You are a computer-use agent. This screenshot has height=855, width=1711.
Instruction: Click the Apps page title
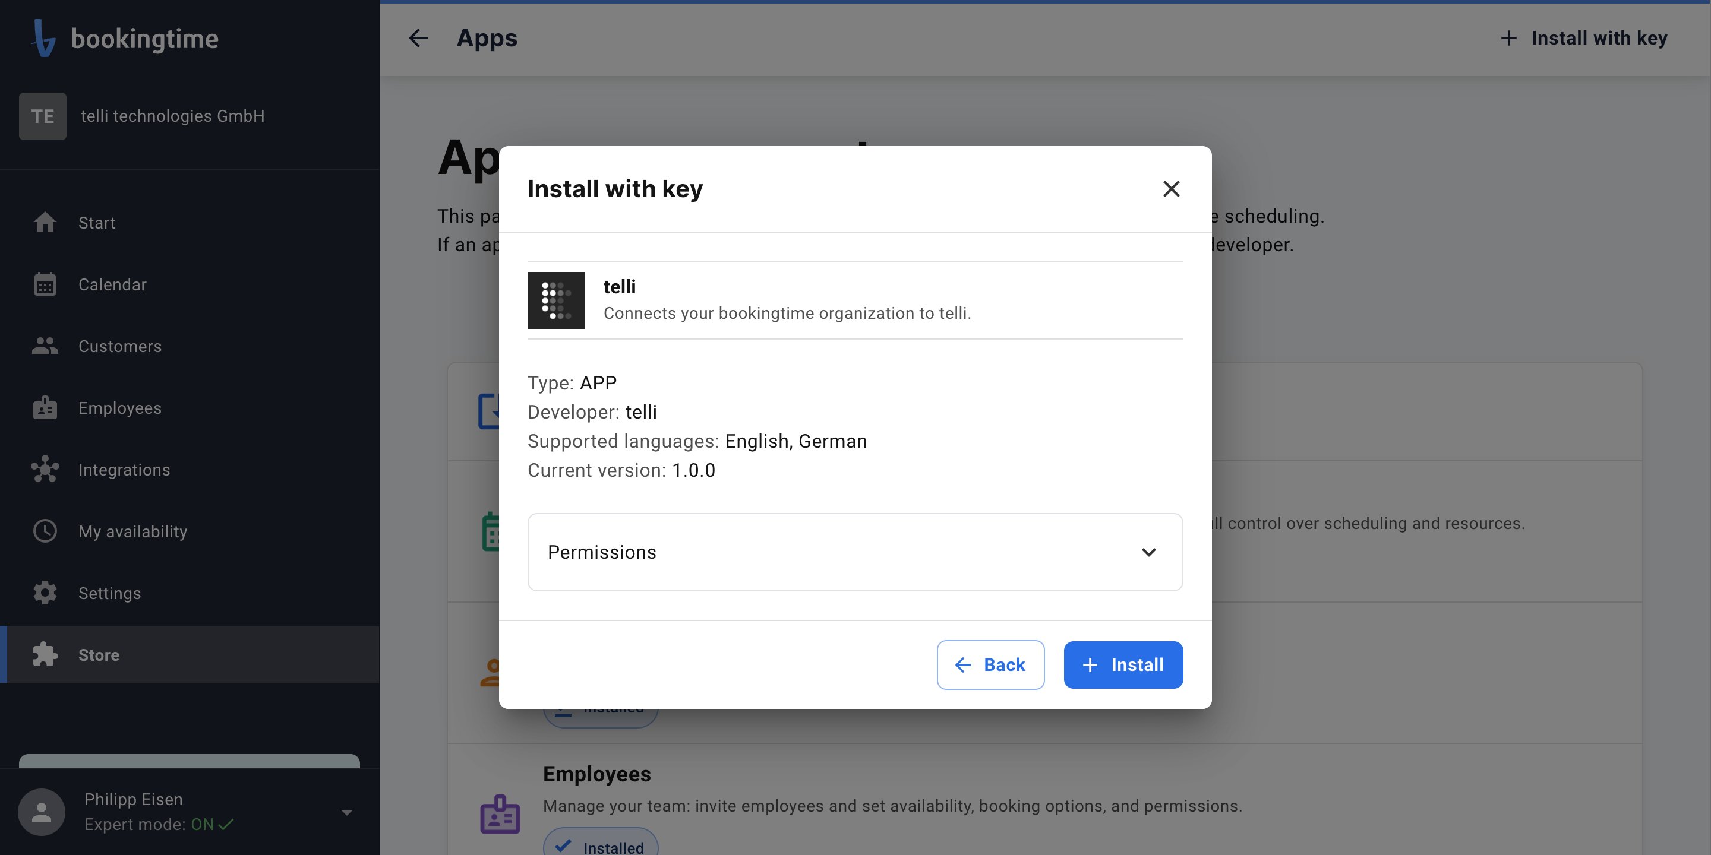coord(487,39)
